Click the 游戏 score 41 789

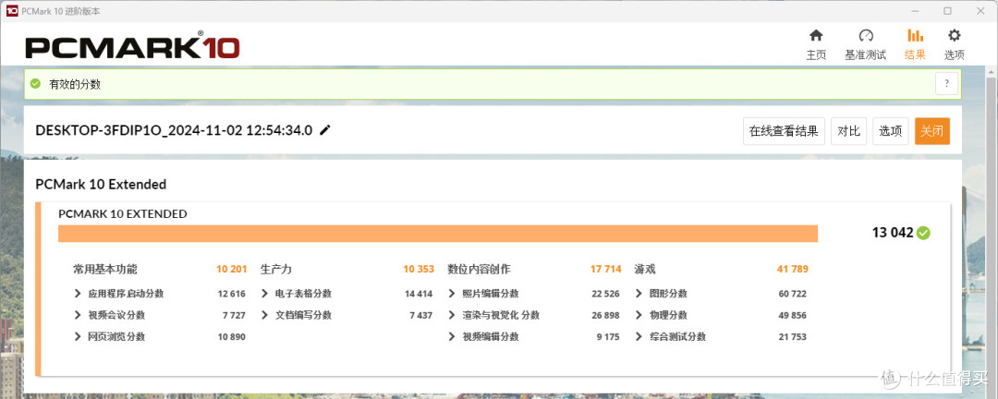click(793, 269)
